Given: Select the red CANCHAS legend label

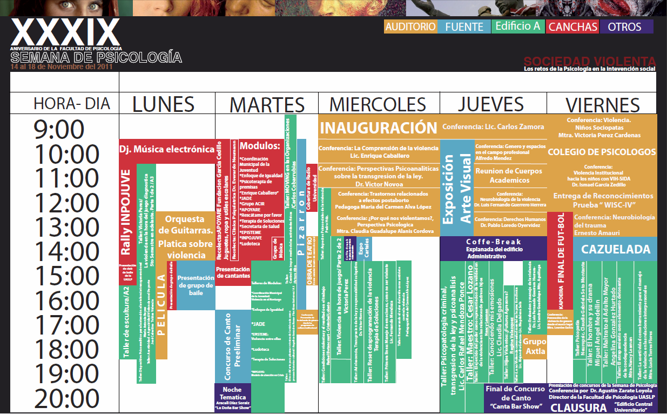Looking at the screenshot, I should pyautogui.click(x=572, y=26).
